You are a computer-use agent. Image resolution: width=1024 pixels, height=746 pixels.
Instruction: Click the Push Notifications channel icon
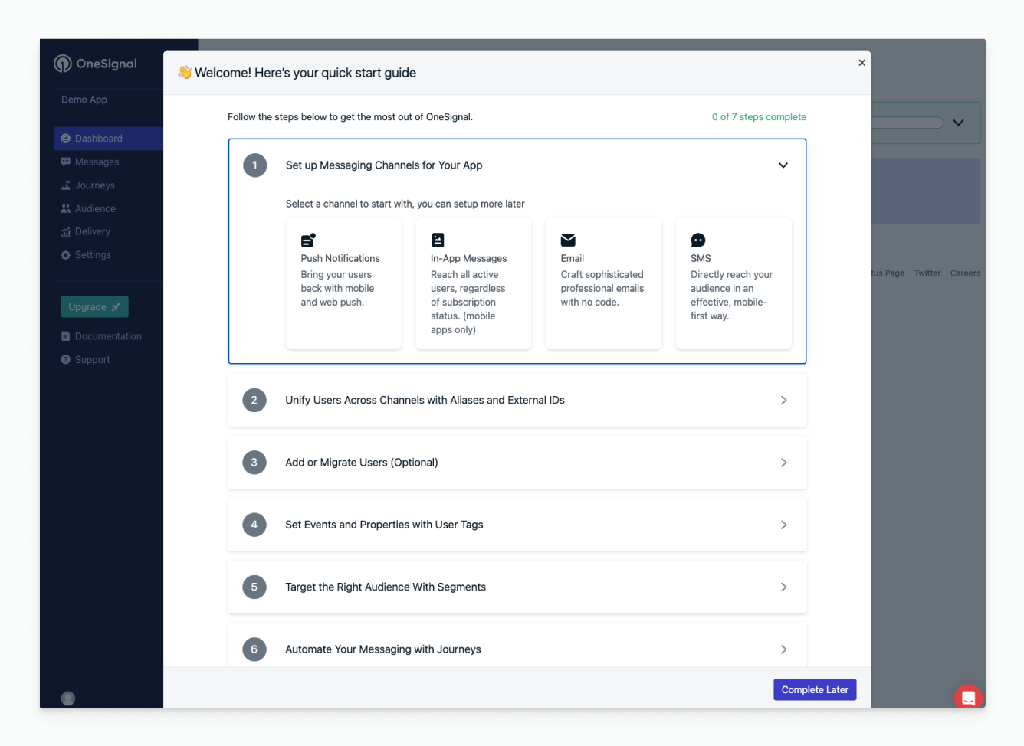coord(308,240)
